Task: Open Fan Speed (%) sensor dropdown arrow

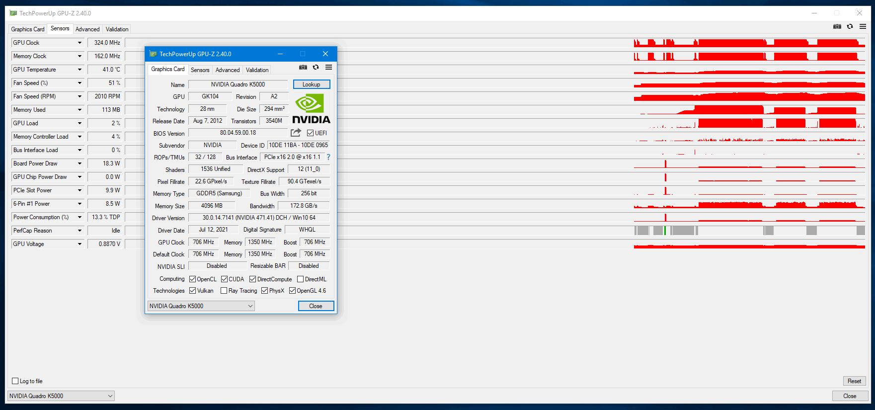Action: tap(80, 83)
